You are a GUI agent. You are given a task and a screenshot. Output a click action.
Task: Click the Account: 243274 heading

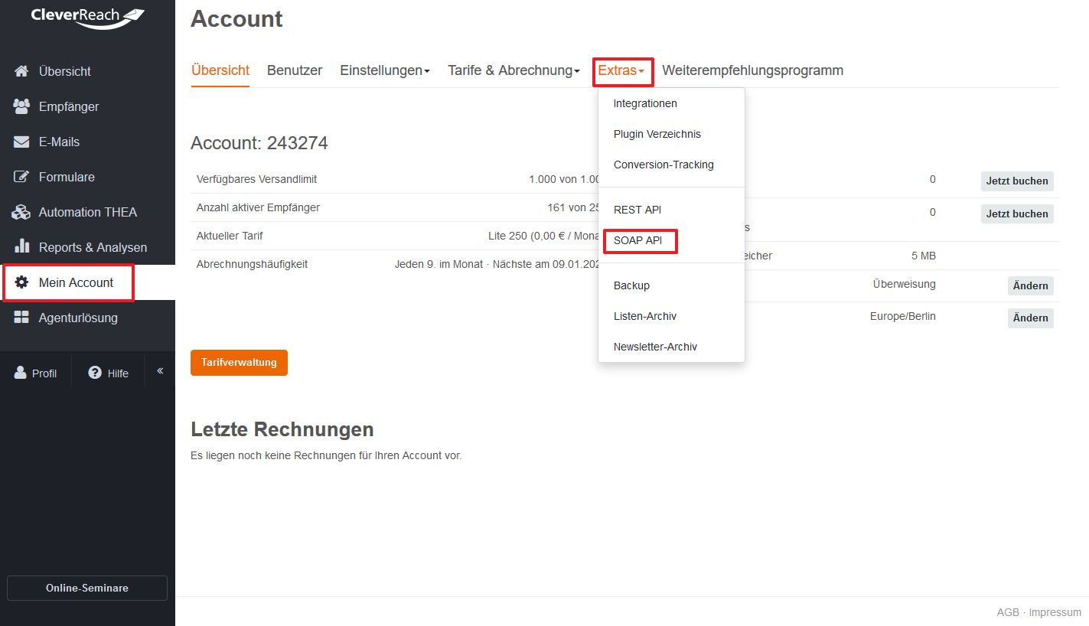259,143
